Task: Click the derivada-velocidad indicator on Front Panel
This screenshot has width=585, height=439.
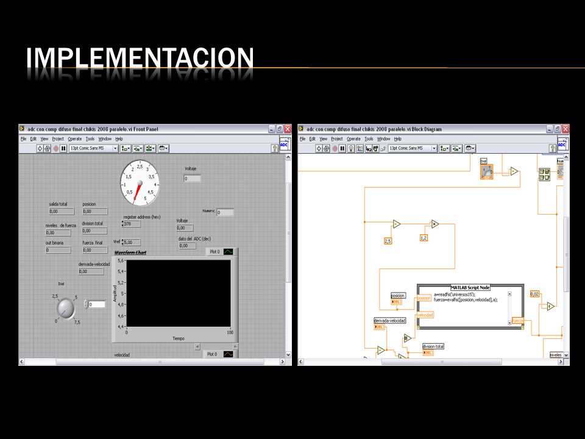Action: [x=91, y=272]
